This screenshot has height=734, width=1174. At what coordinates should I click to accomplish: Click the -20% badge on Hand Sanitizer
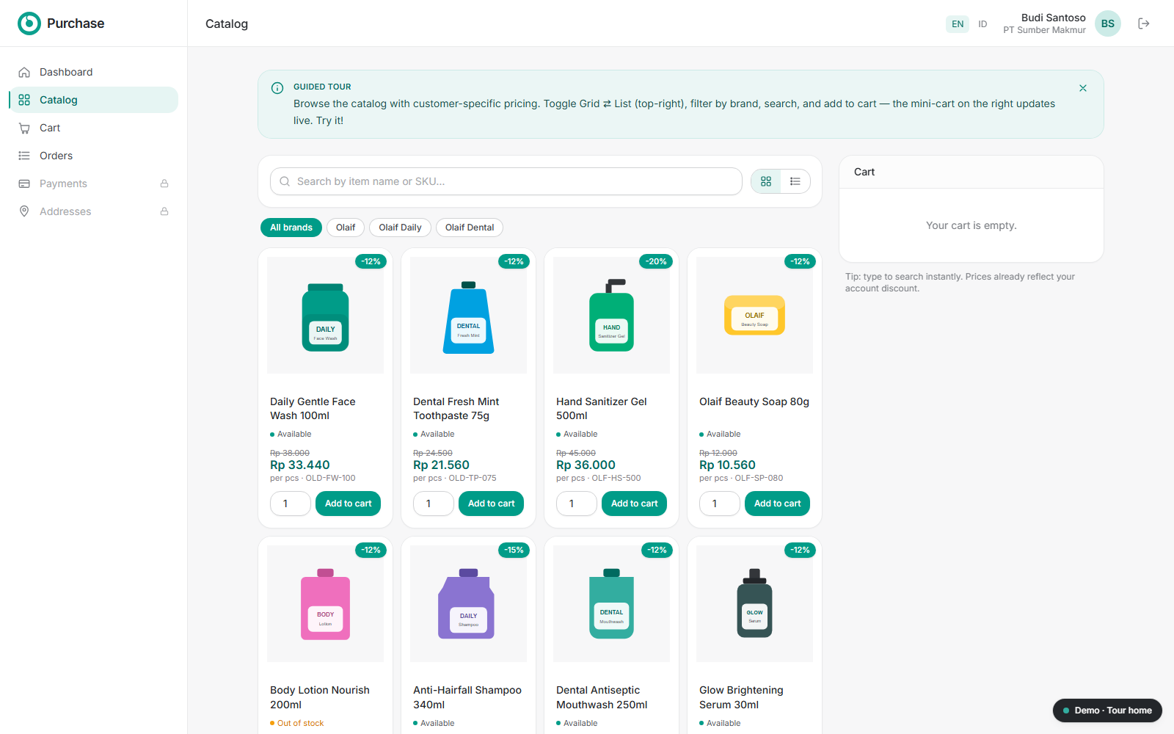coord(656,261)
